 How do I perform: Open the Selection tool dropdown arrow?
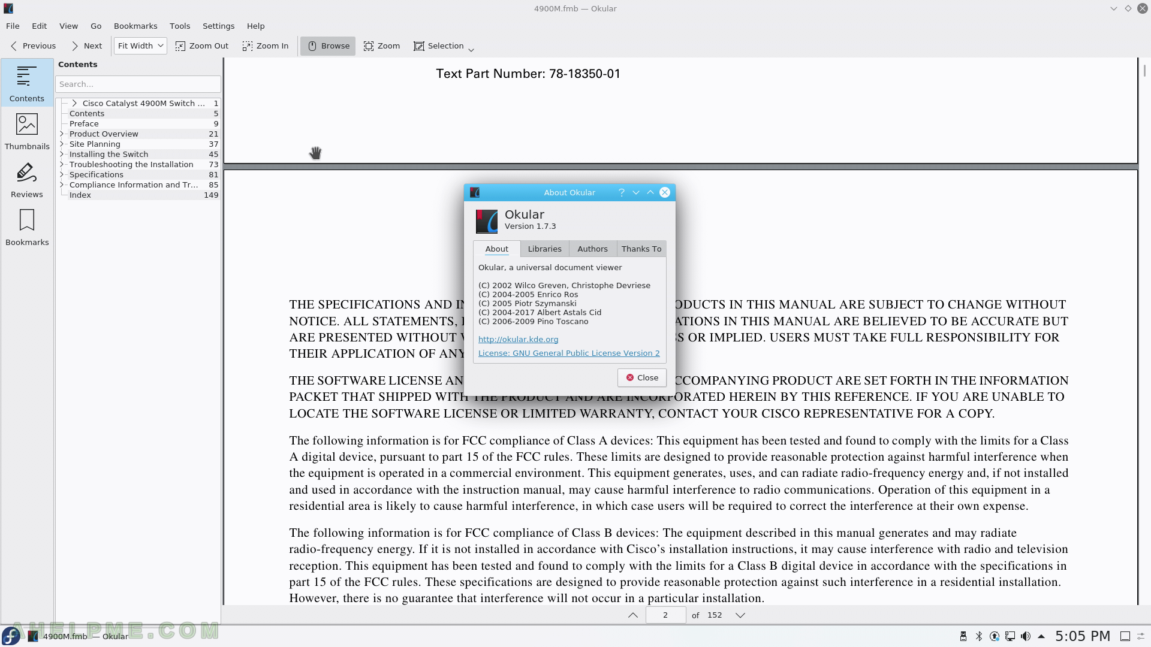click(471, 50)
